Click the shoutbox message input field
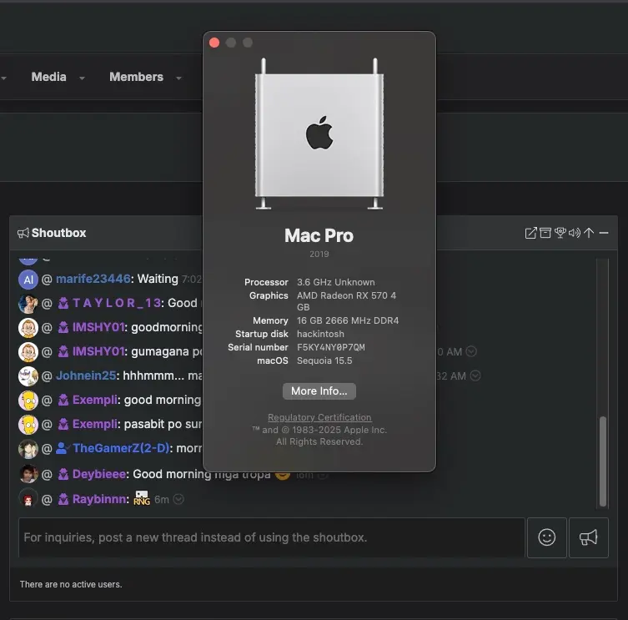Image resolution: width=628 pixels, height=620 pixels. pyautogui.click(x=272, y=537)
